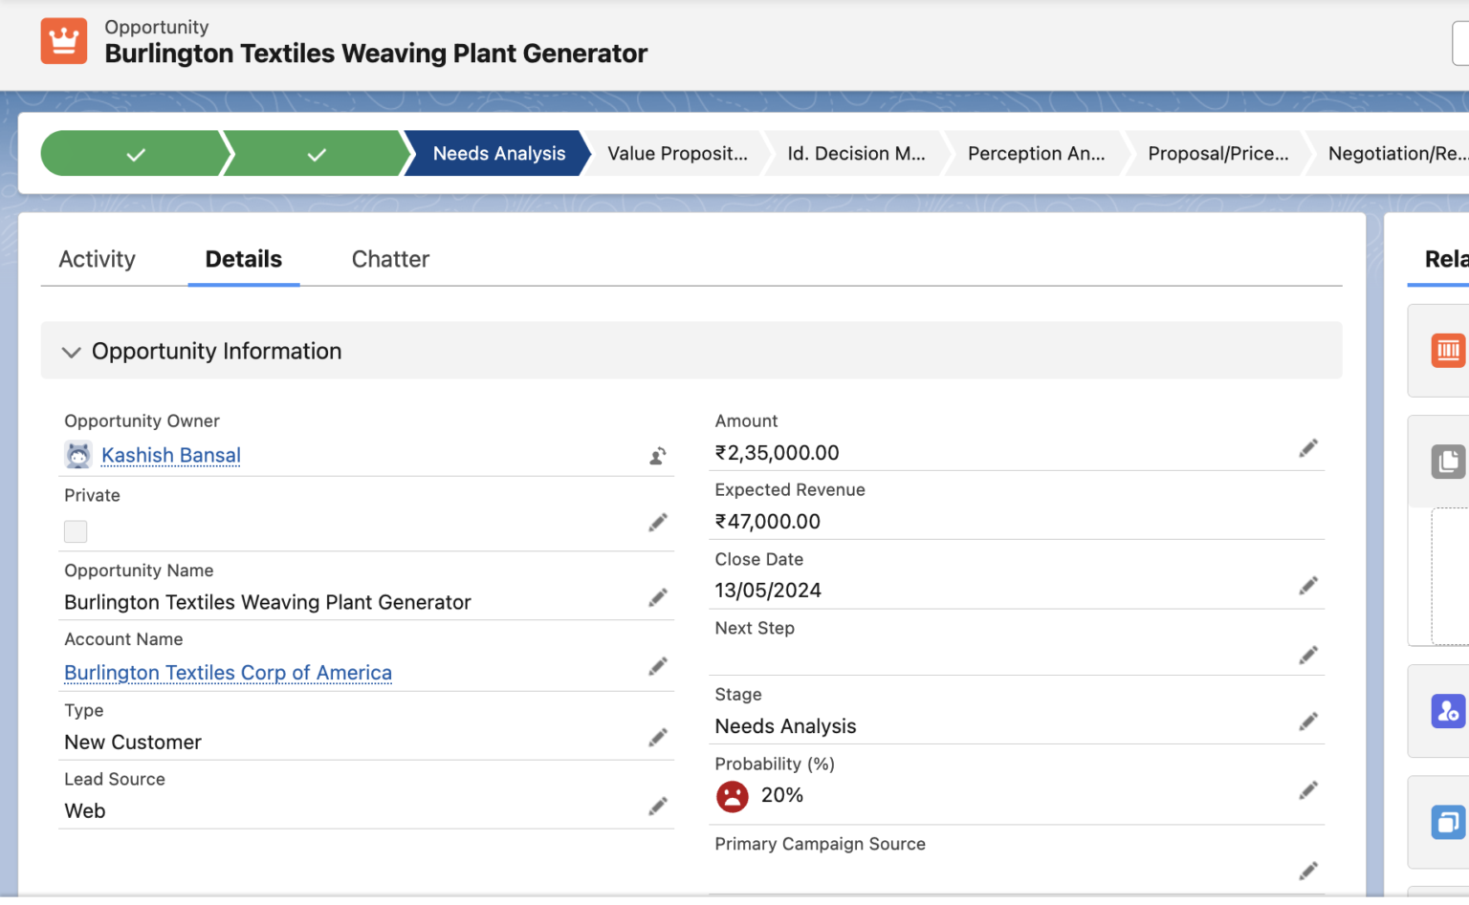Edit Probability (%) pencil icon

(x=1308, y=790)
